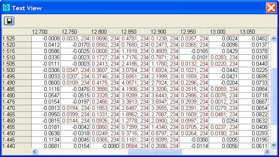Screen dimensions: 279x157
Task: Click the cell containing 4.1906; 234
Action: (x=135, y=89)
